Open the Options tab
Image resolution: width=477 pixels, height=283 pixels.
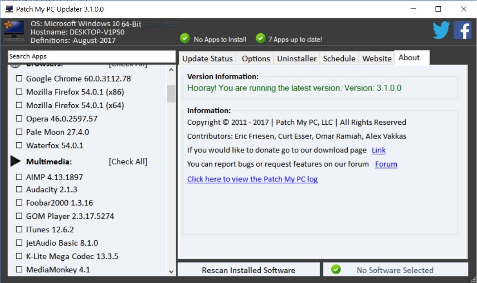click(256, 59)
